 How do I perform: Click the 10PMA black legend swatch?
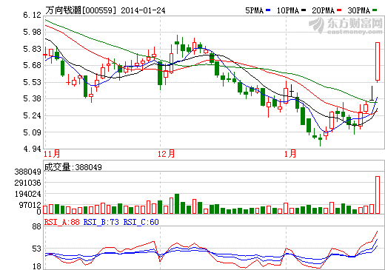tap(304, 10)
